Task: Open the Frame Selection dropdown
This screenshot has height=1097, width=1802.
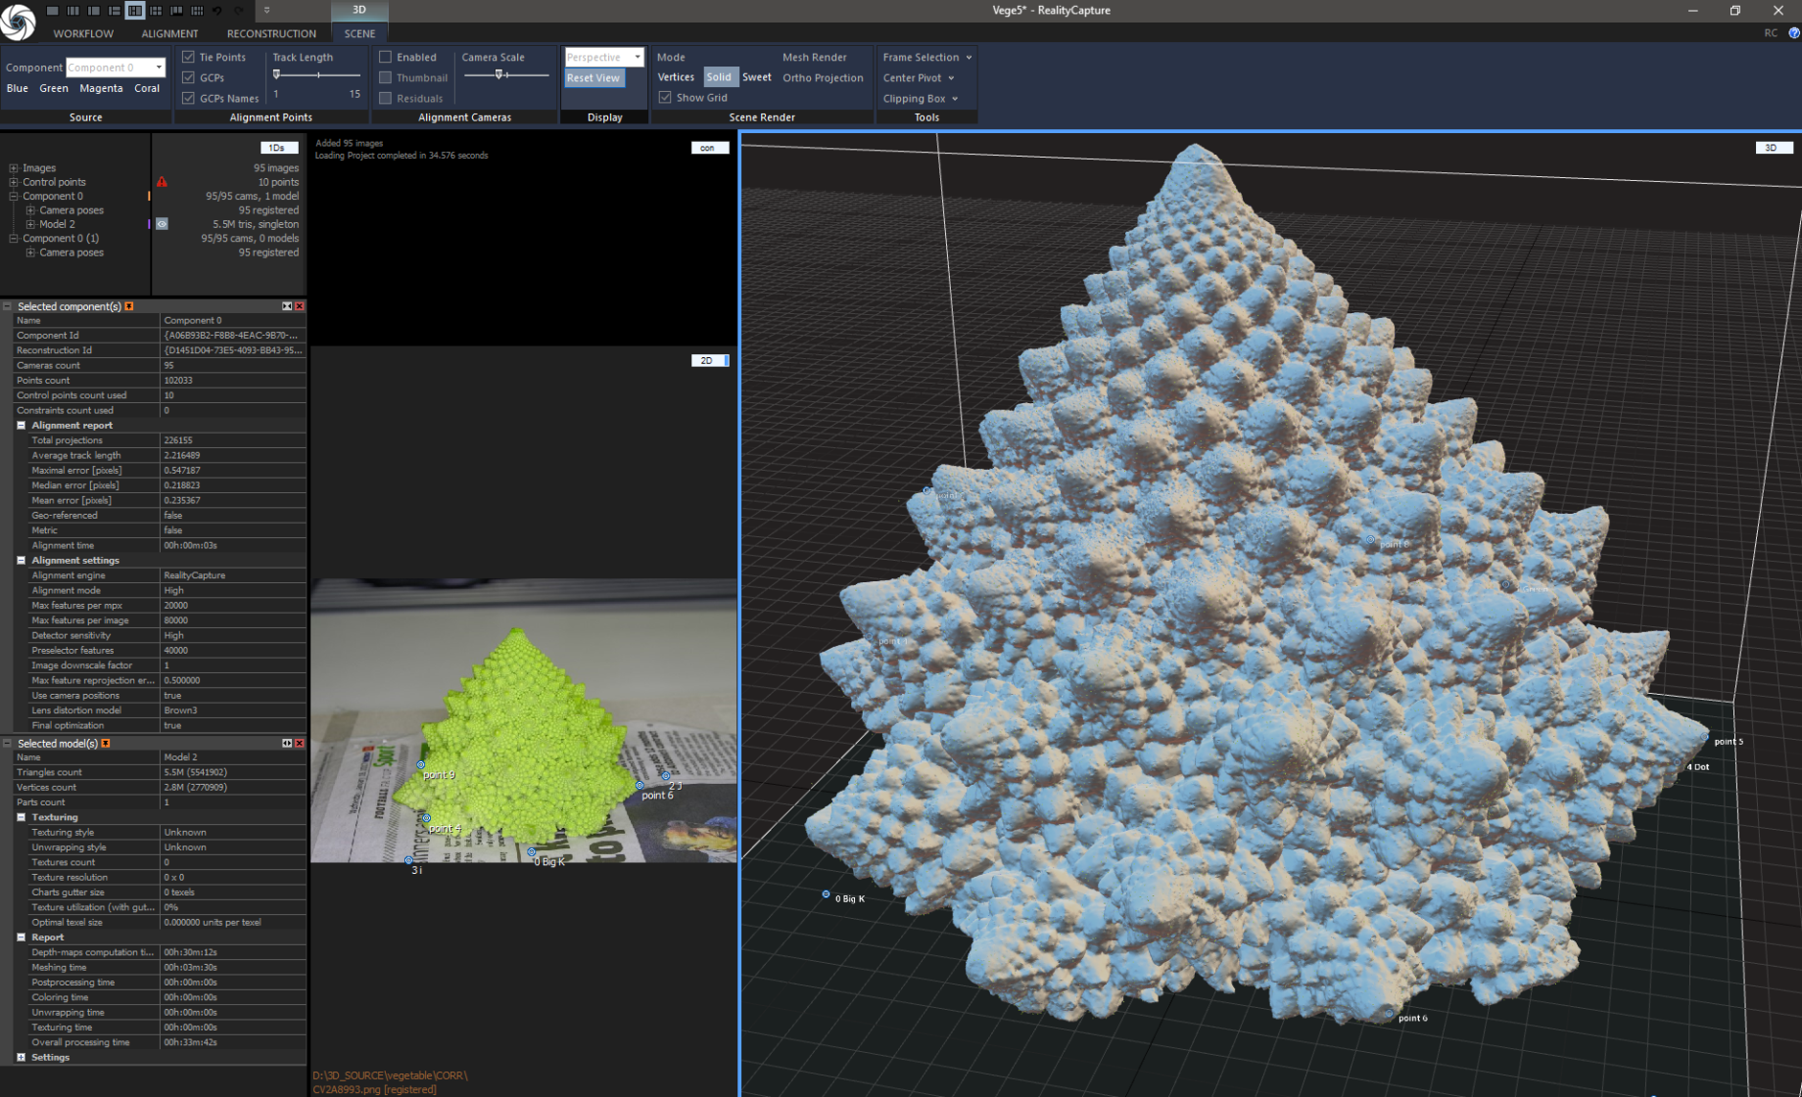Action: tap(927, 57)
